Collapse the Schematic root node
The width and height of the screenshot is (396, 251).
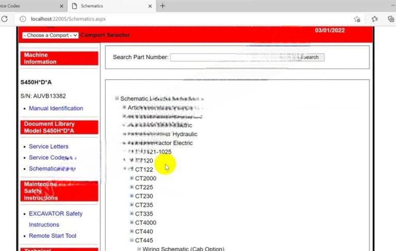point(117,98)
